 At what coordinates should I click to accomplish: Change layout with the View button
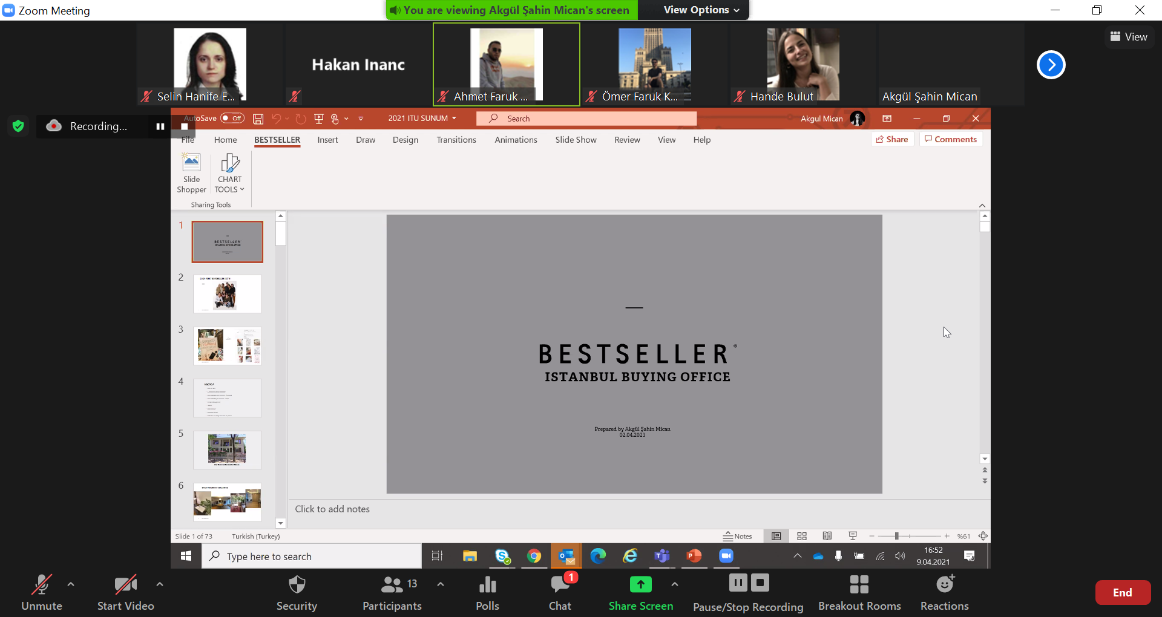click(x=1129, y=37)
